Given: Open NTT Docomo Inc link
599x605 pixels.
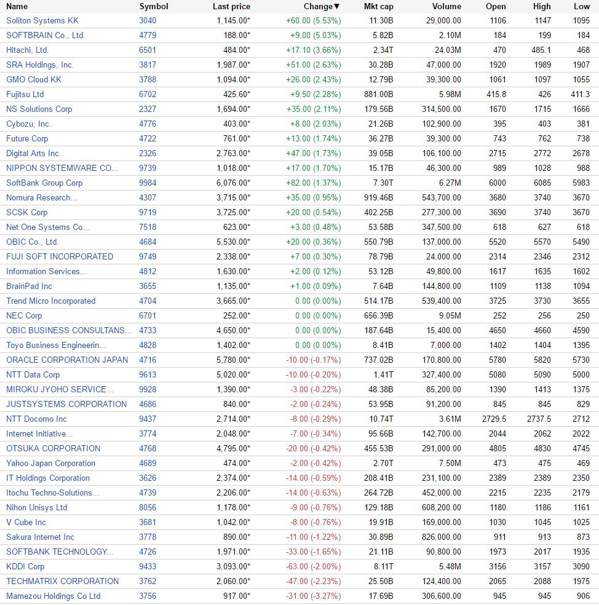Looking at the screenshot, I should (x=36, y=419).
